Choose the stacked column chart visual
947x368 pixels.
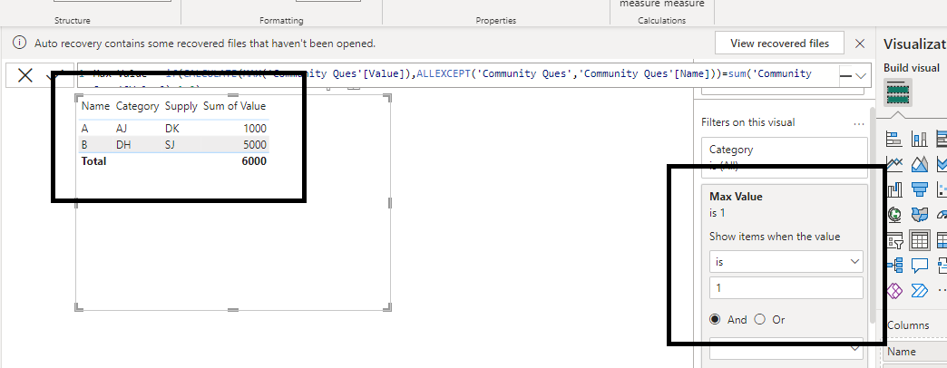click(919, 140)
